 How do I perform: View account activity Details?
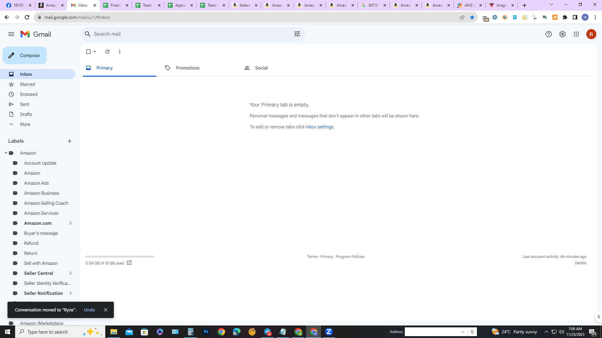pos(580,263)
